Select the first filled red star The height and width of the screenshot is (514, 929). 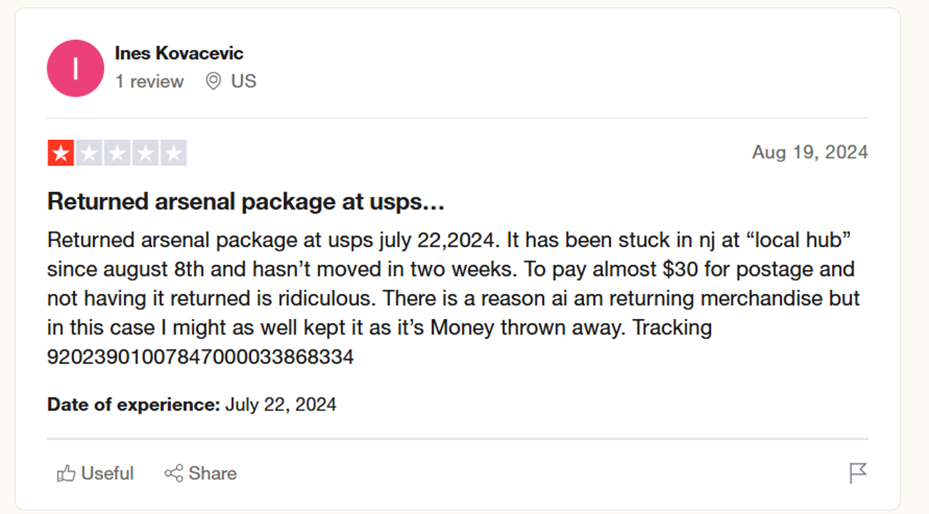coord(61,152)
